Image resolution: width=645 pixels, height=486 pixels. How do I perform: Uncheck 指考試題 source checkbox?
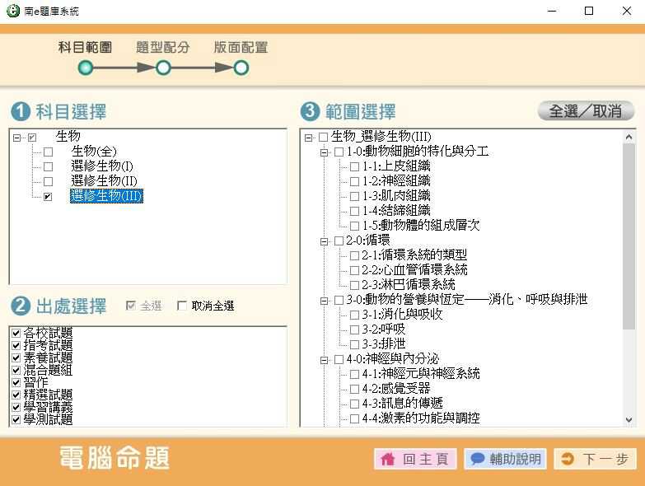click(16, 345)
